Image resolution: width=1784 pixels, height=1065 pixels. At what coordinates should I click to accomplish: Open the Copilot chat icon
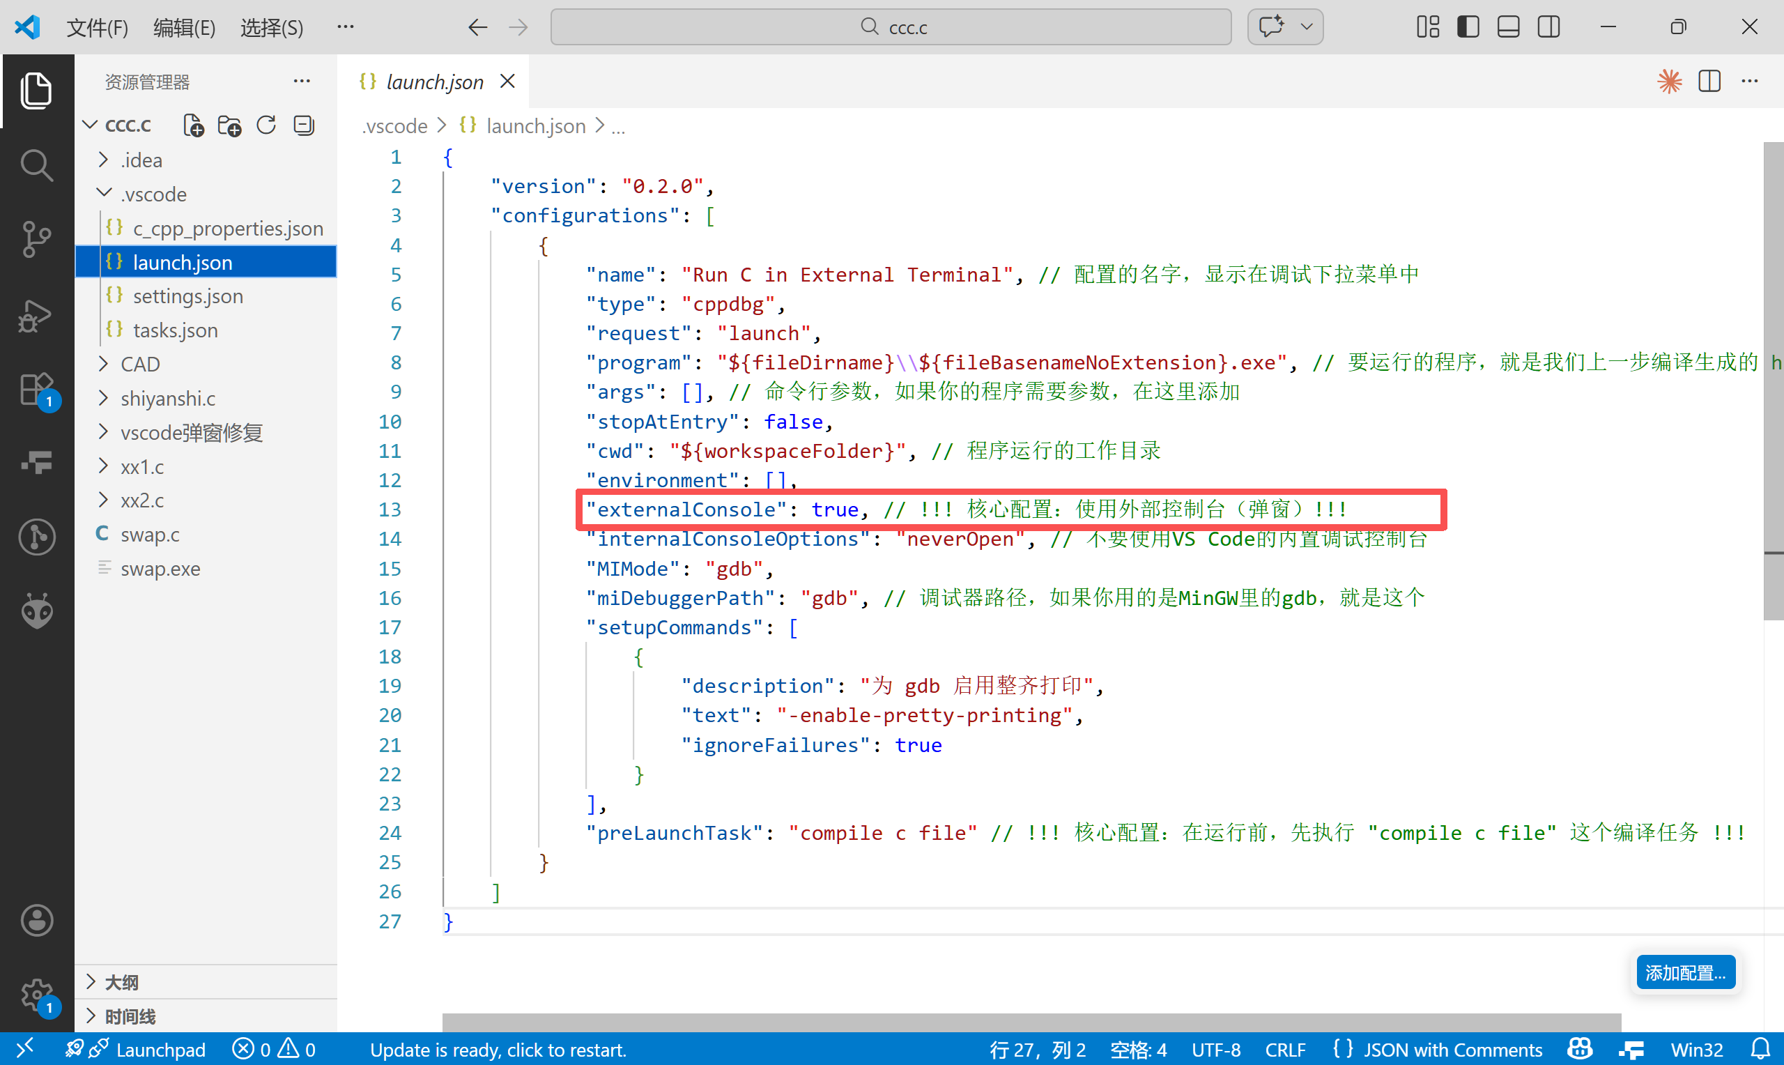point(1270,26)
